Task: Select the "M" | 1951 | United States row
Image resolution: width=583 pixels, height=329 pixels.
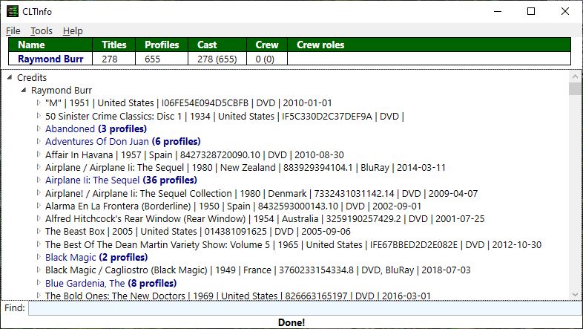Action: click(x=188, y=102)
